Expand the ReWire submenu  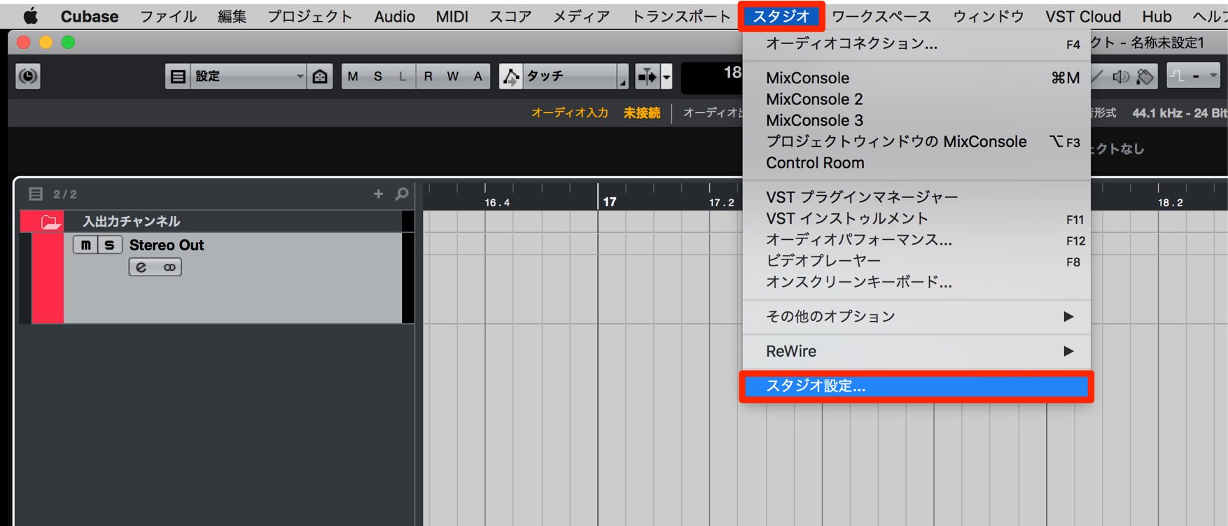pyautogui.click(x=916, y=351)
